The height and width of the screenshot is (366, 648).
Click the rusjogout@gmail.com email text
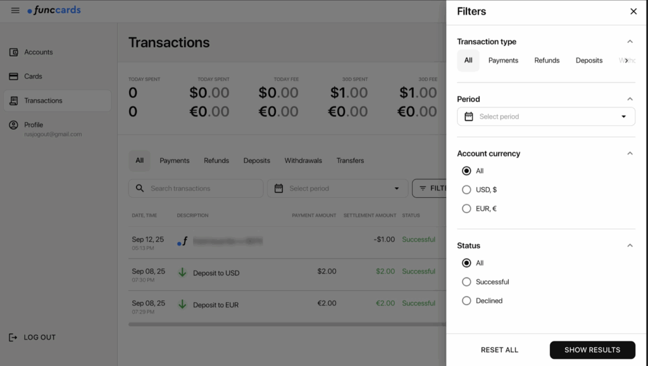click(53, 134)
